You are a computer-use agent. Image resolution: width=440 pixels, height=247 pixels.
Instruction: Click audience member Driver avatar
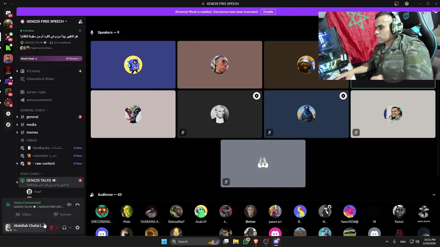coord(250,211)
